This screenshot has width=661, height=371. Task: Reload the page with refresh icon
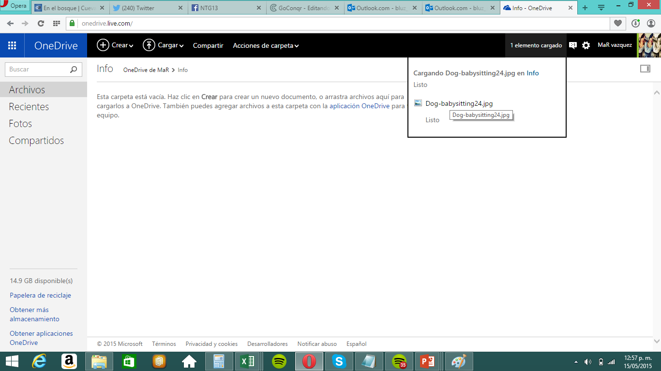click(41, 23)
